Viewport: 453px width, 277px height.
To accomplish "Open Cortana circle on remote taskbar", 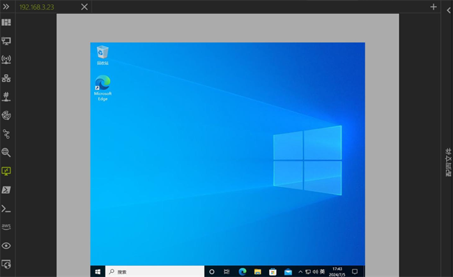I will point(212,272).
